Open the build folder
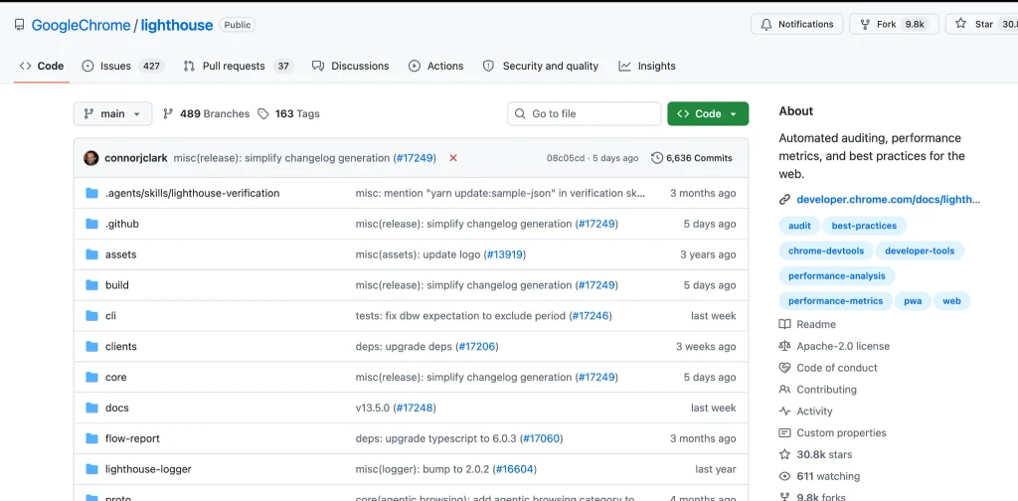Viewport: 1018px width, 501px height. [x=117, y=285]
